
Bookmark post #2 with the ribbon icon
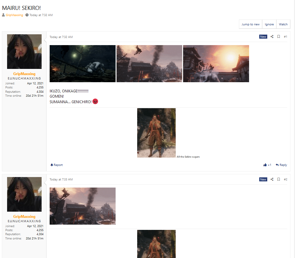coord(278,179)
